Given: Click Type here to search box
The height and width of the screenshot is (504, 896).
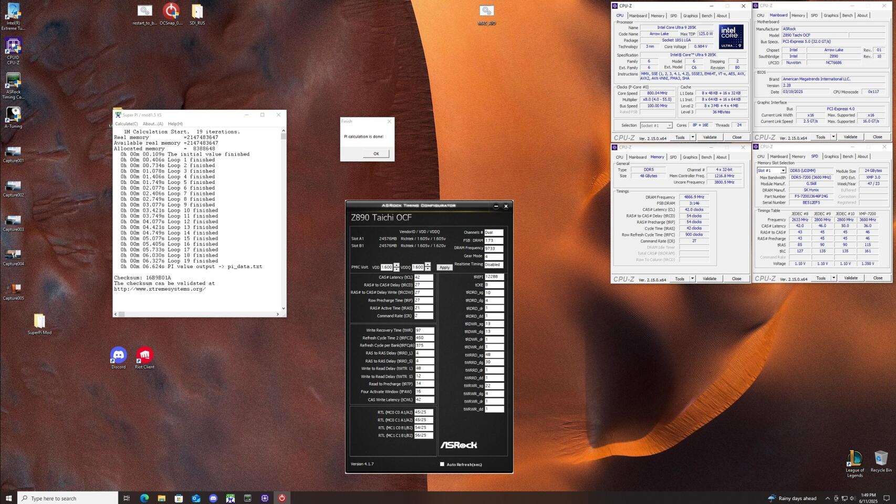Looking at the screenshot, I should tap(68, 498).
